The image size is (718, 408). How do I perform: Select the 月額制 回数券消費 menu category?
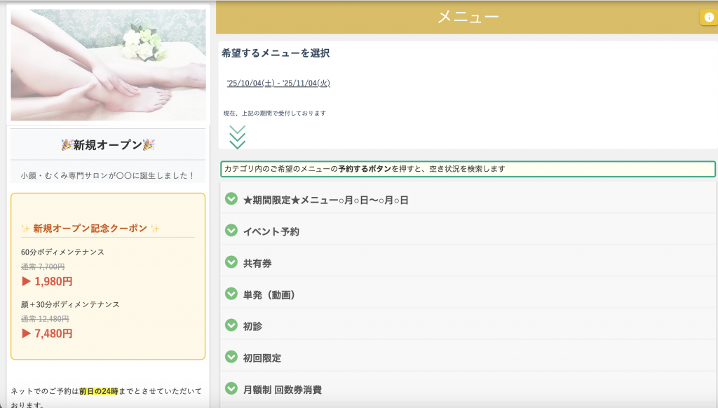click(283, 389)
